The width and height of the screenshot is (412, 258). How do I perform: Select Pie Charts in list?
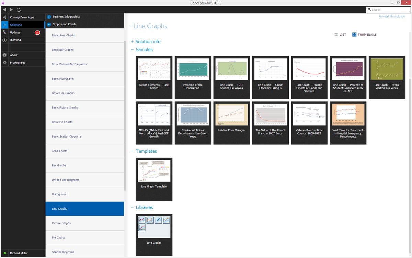click(85, 237)
